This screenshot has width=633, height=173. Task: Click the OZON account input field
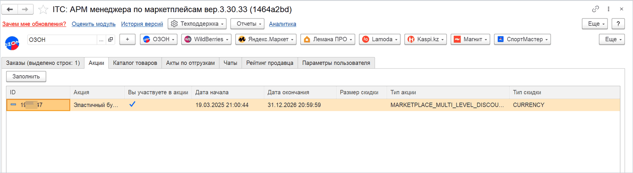click(x=62, y=39)
